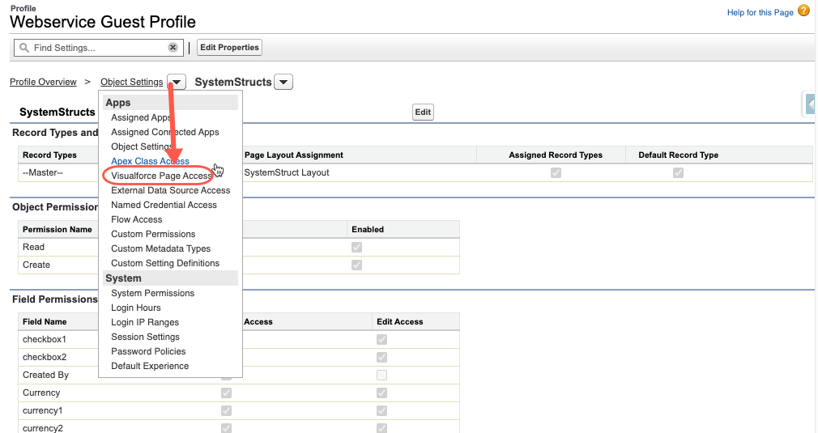Toggle Read permission Enabled checkbox
Screen dimensions: 818x433
coord(356,247)
